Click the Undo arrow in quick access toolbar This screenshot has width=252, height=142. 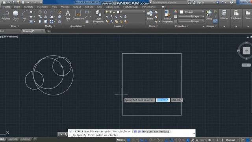tap(28, 2)
